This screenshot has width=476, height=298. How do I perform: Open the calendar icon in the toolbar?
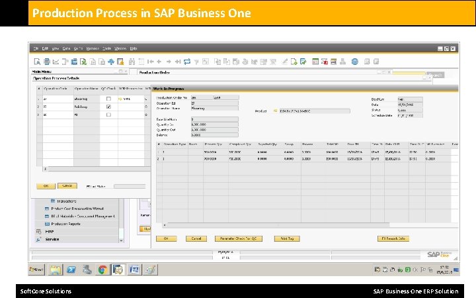[315, 62]
